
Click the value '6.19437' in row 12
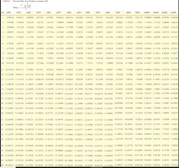(x=166, y=74)
